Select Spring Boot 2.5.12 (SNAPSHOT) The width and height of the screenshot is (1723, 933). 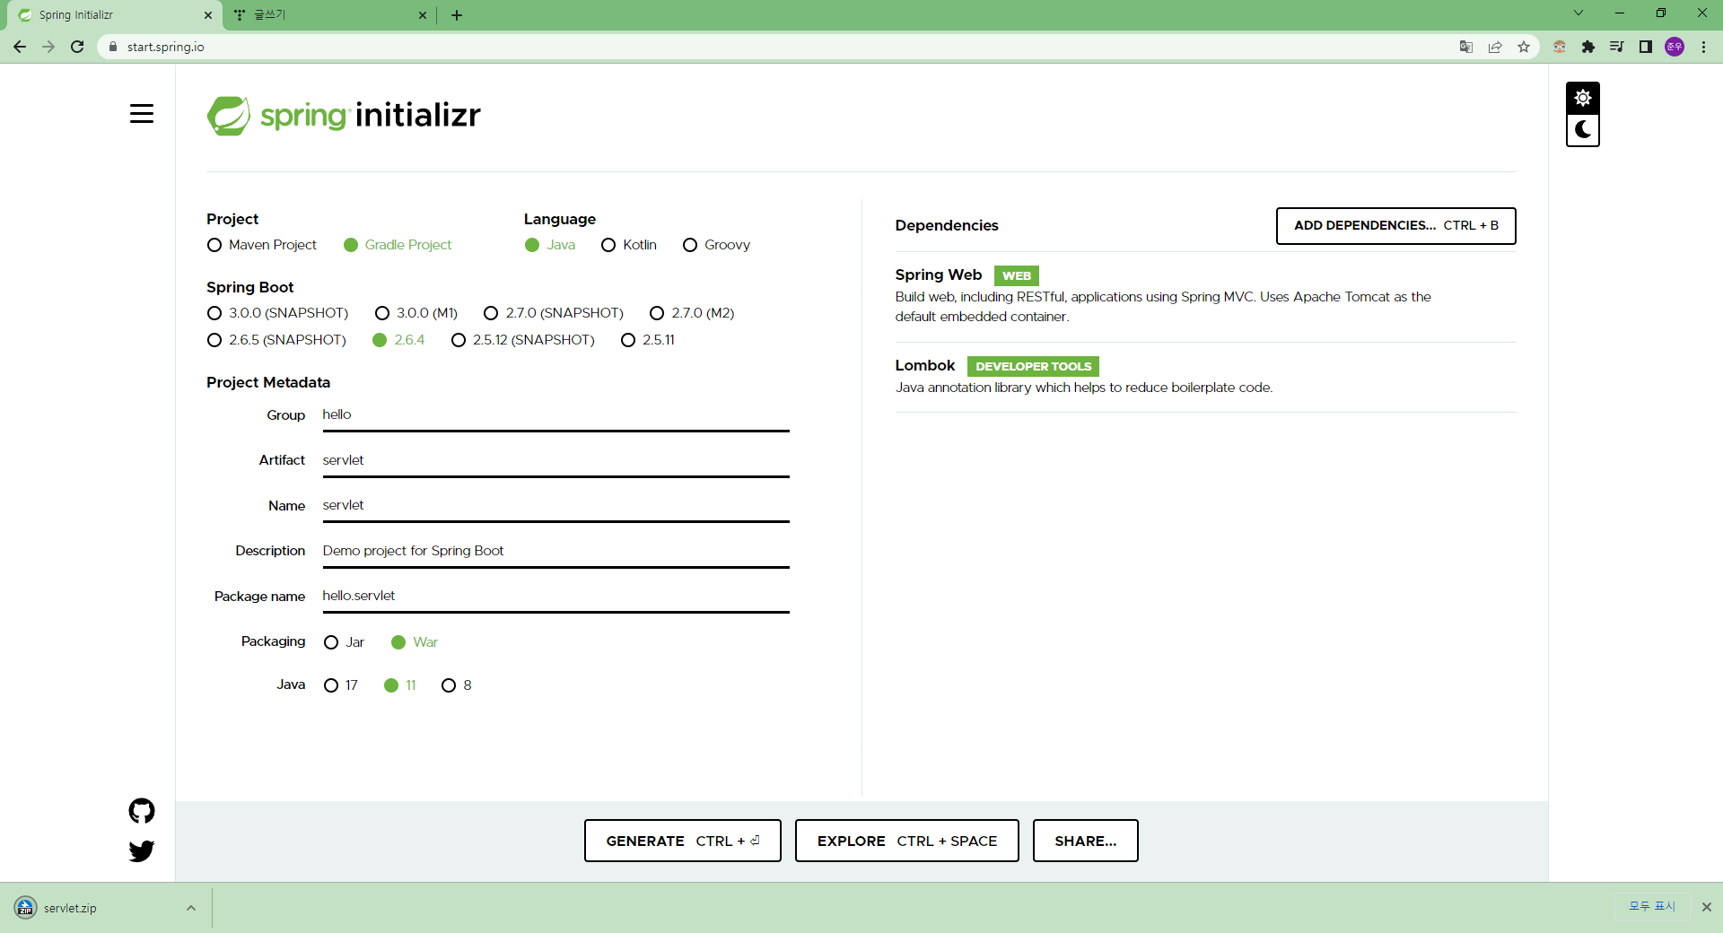523,340
